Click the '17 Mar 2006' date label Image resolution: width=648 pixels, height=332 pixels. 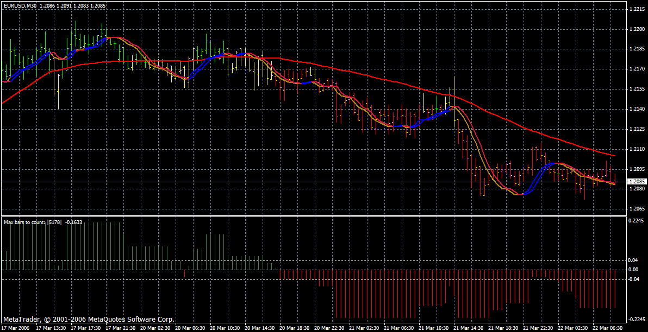pos(16,328)
